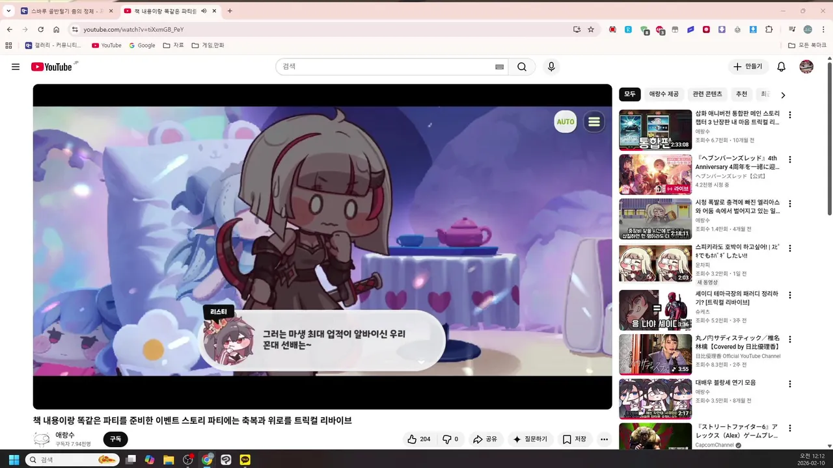Viewport: 833px width, 468px height.
Task: Open the tab search dropdown arrow
Action: (x=8, y=11)
